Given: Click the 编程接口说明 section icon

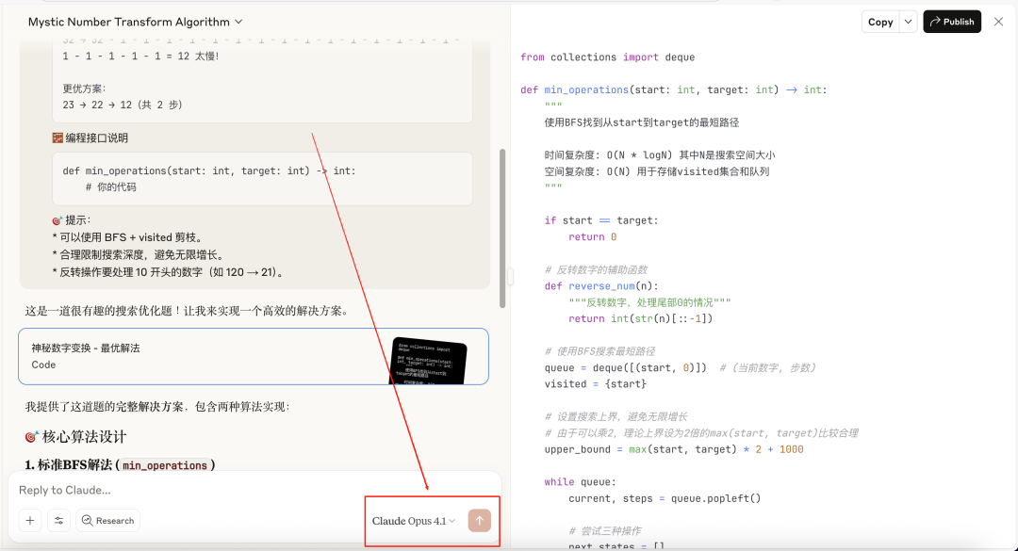Looking at the screenshot, I should [57, 138].
